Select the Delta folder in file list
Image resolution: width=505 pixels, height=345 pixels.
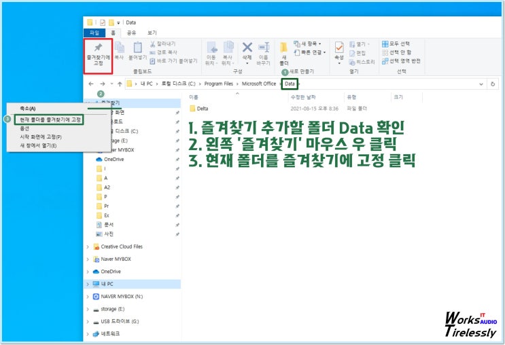pyautogui.click(x=199, y=109)
